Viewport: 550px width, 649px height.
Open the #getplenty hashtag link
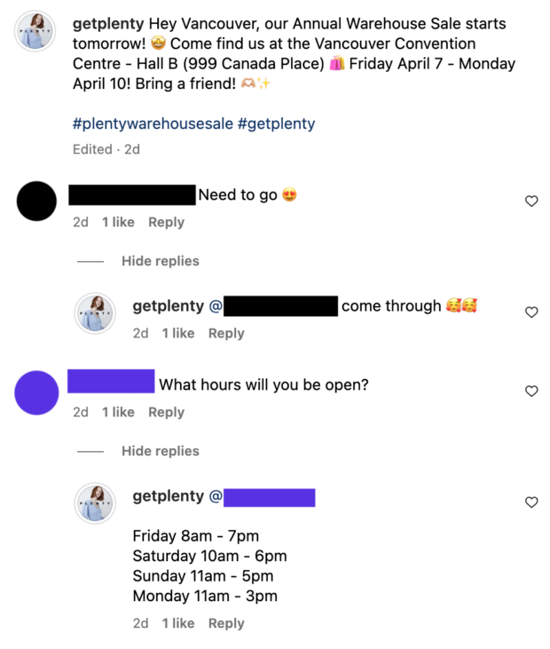276,124
